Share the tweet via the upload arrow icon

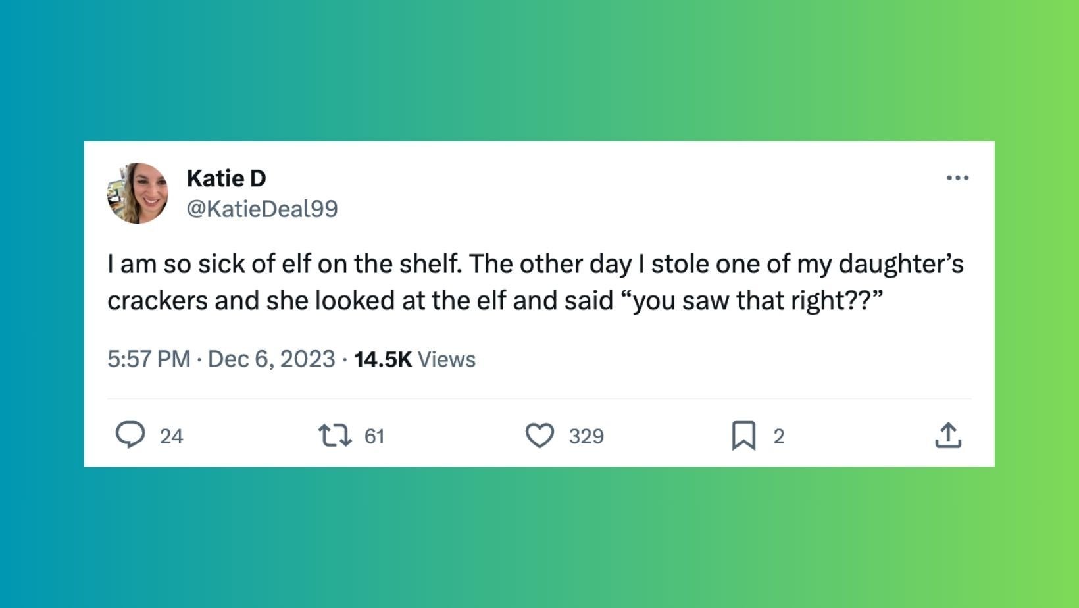948,436
